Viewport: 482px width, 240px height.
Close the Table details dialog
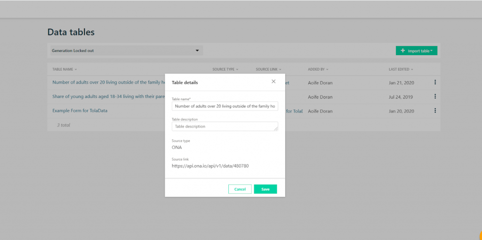[x=273, y=81]
